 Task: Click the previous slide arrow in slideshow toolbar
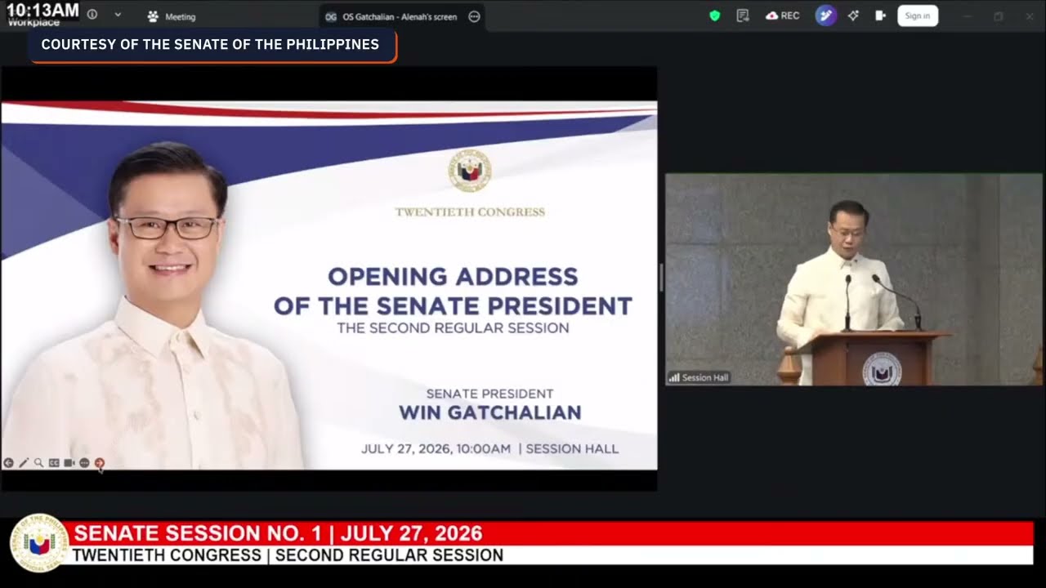(8, 463)
